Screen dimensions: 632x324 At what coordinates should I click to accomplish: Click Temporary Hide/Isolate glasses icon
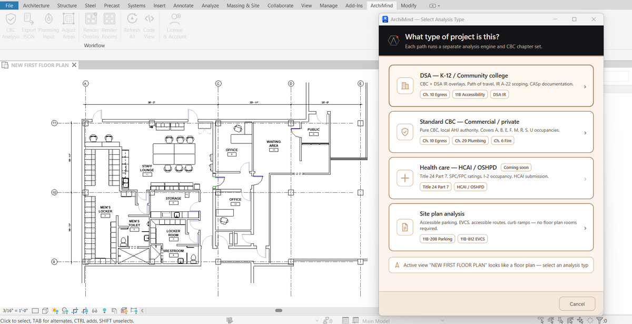coord(94,311)
